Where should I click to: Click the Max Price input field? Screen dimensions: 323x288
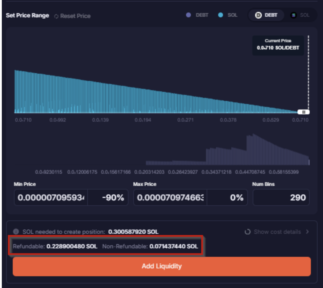point(170,197)
